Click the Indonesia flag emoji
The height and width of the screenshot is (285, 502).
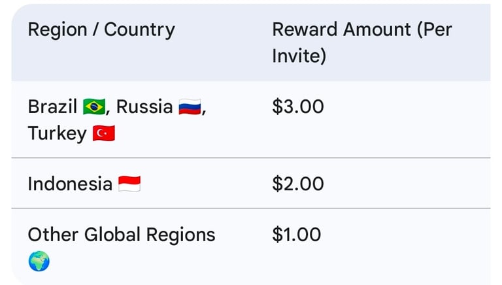point(129,184)
